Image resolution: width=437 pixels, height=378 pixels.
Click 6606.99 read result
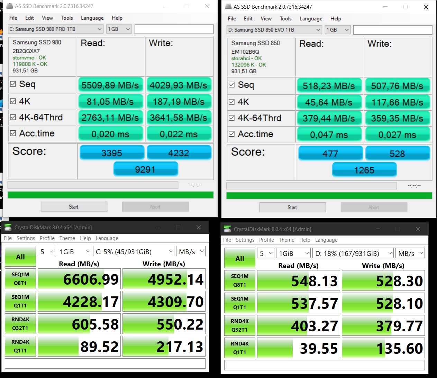pyautogui.click(x=79, y=279)
